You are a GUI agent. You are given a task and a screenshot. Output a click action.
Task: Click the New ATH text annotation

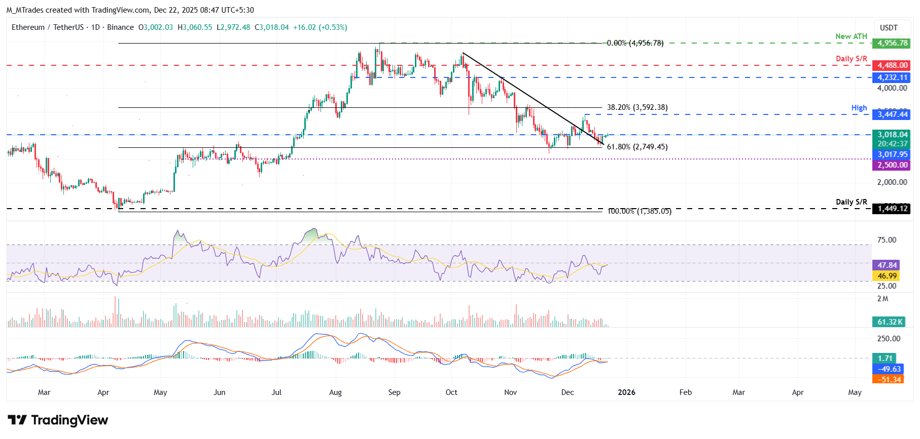coord(851,36)
